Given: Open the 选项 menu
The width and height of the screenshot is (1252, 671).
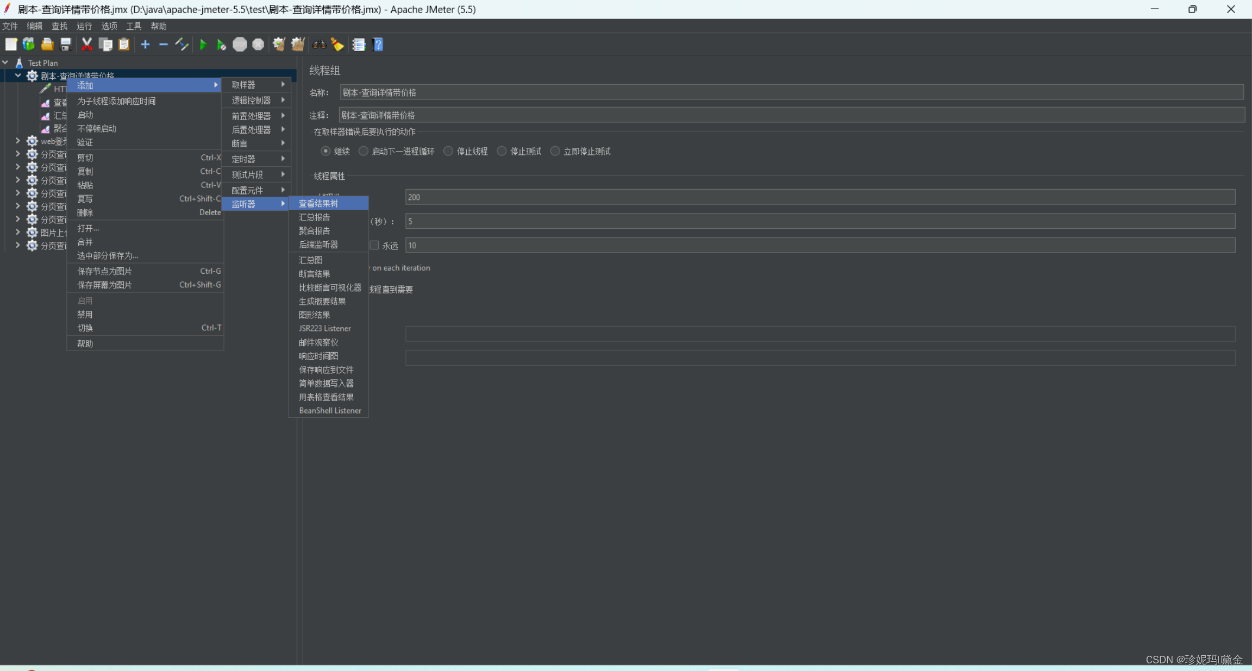Looking at the screenshot, I should pyautogui.click(x=109, y=26).
